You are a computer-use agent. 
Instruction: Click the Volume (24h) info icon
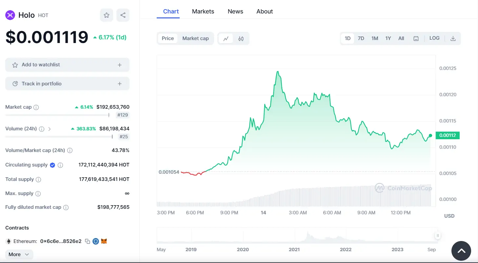42,129
